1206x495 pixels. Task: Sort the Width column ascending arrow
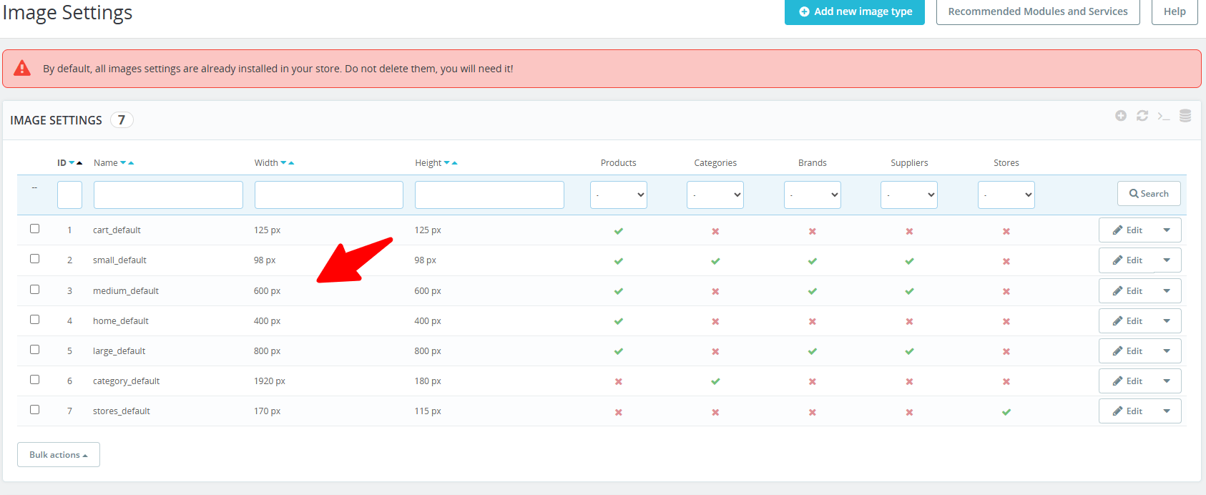click(x=291, y=163)
